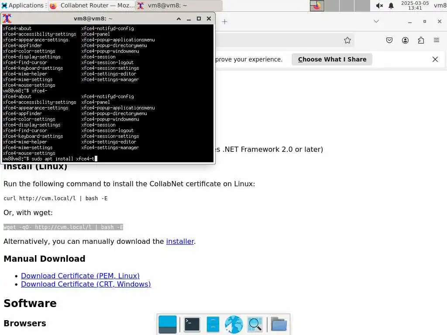Click the Choose What I Share button
The image size is (447, 335).
pos(332,59)
